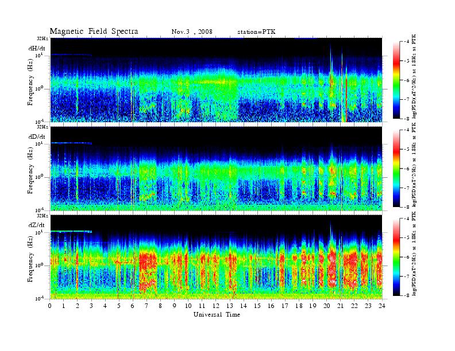
Task: Click the '32Hz' tick label of the top panel
Action: pyautogui.click(x=43, y=38)
